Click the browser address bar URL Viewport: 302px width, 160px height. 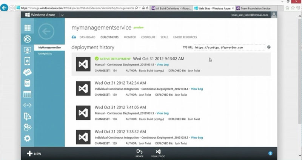coord(77,8)
